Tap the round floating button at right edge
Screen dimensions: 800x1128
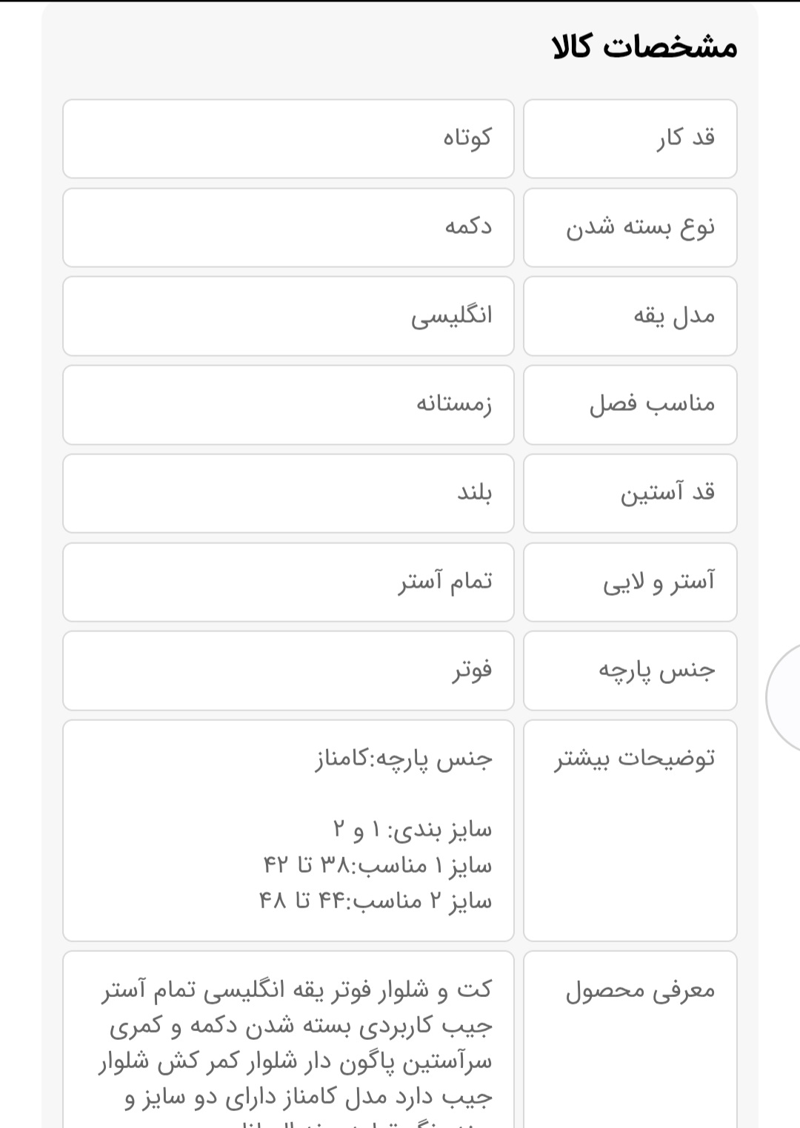pos(787,697)
